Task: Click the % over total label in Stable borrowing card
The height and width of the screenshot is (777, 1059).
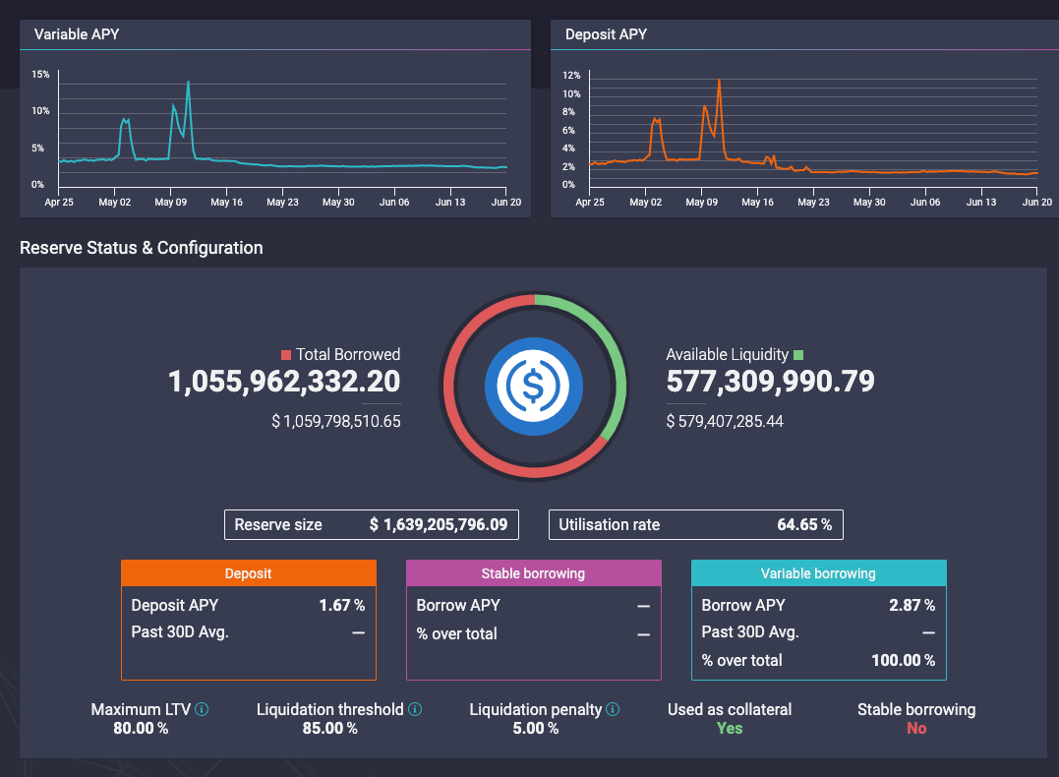Action: point(456,633)
